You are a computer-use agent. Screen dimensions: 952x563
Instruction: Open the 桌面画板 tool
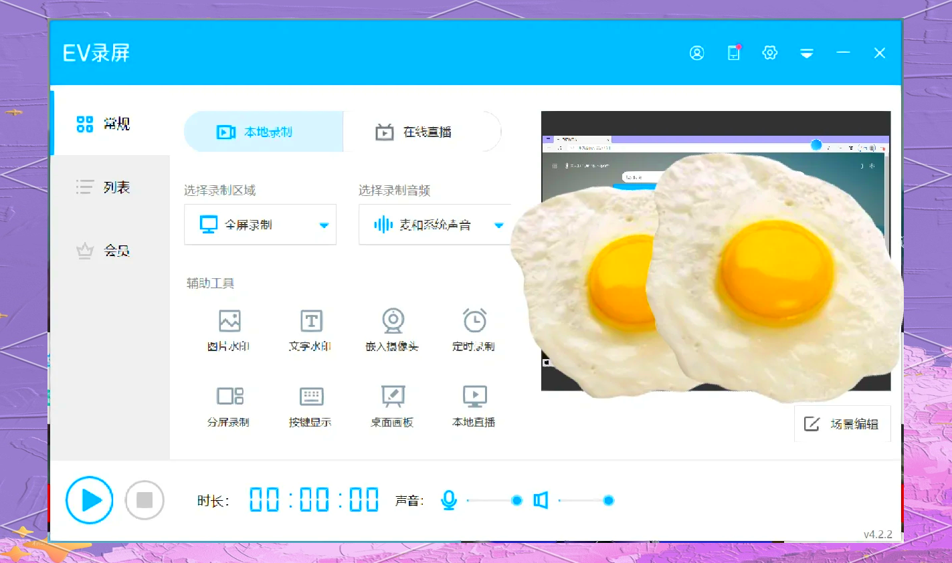393,406
